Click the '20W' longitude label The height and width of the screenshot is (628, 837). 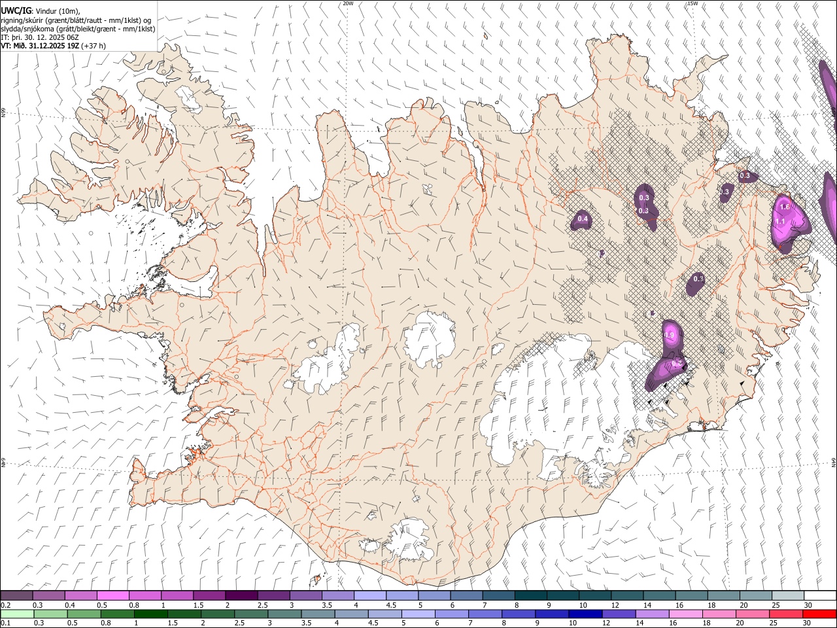click(x=348, y=3)
